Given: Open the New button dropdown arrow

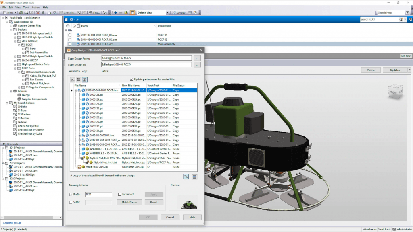Looking at the screenshot, I should (16, 12).
